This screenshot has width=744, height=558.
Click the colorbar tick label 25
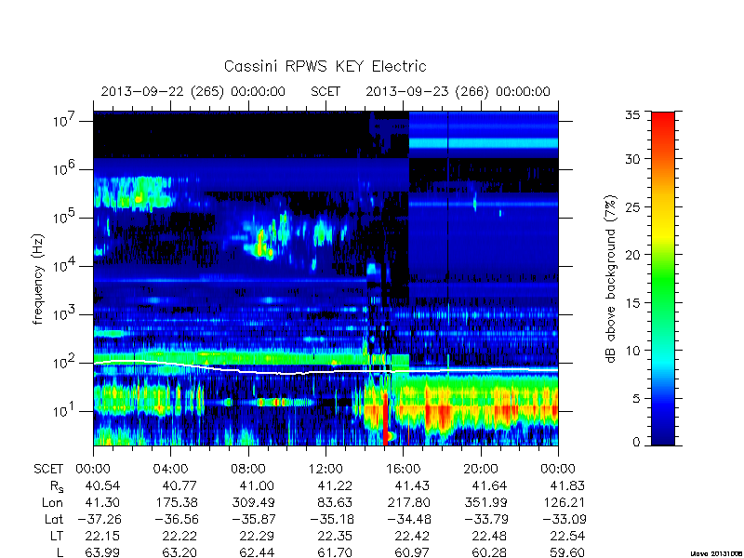tap(632, 207)
